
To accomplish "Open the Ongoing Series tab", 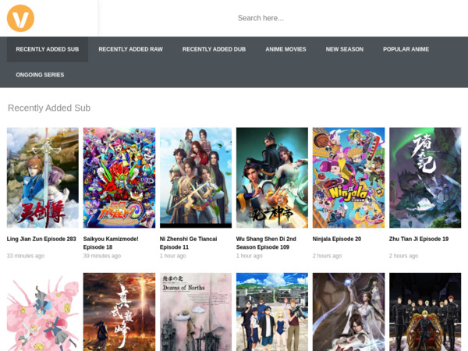I will pos(40,75).
